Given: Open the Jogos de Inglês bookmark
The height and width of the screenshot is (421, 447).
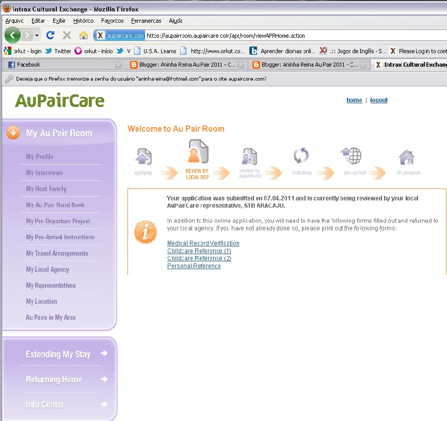Looking at the screenshot, I should tap(353, 51).
